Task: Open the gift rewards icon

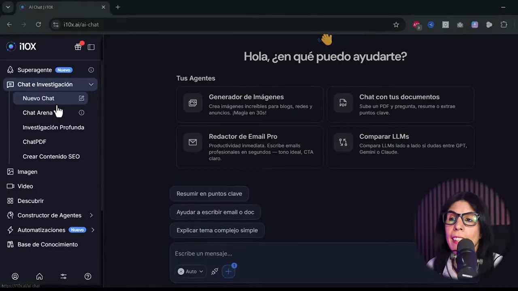Action: pyautogui.click(x=78, y=47)
